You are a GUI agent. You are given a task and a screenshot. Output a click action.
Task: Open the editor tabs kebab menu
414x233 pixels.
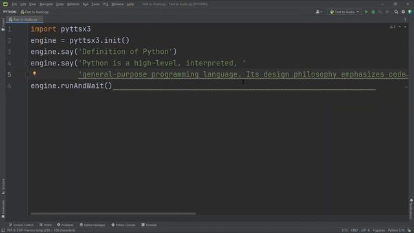coord(405,19)
